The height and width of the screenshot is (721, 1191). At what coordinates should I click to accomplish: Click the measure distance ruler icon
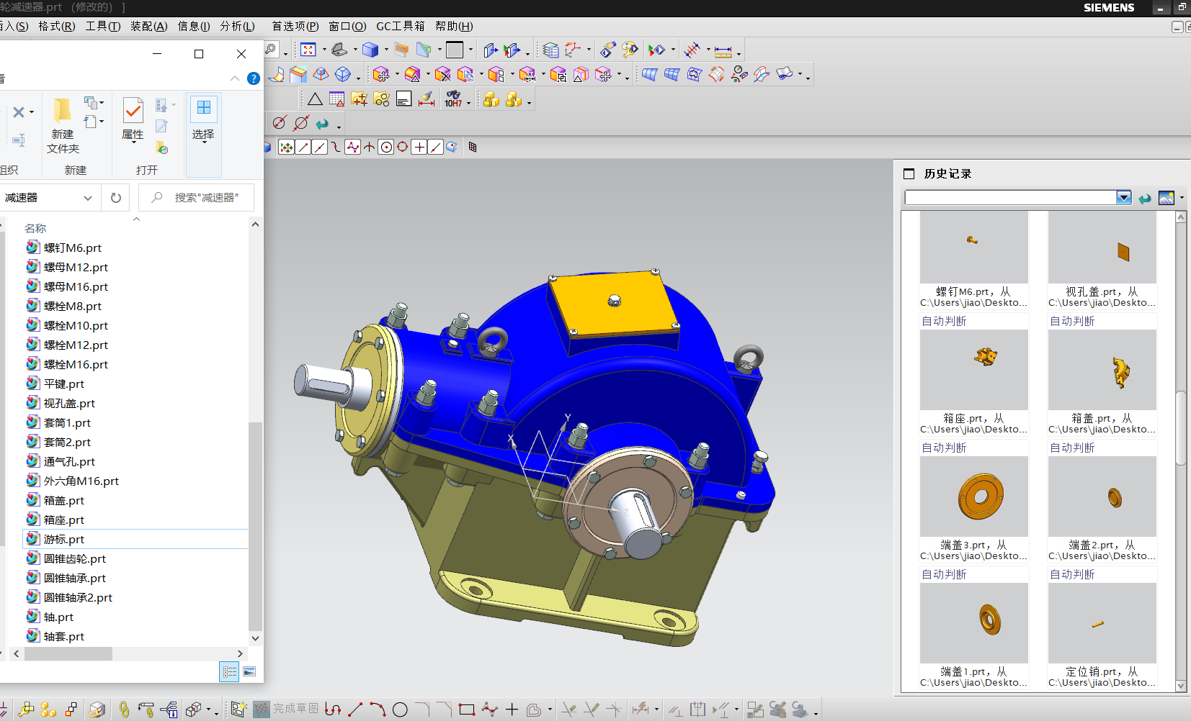pos(723,50)
